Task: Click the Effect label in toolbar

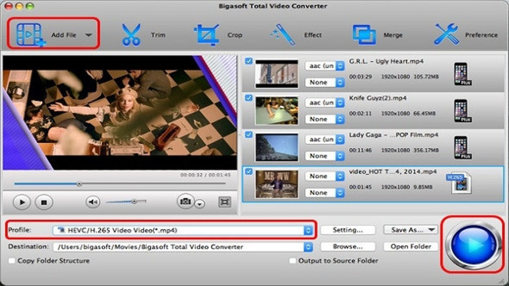Action: 313,35
